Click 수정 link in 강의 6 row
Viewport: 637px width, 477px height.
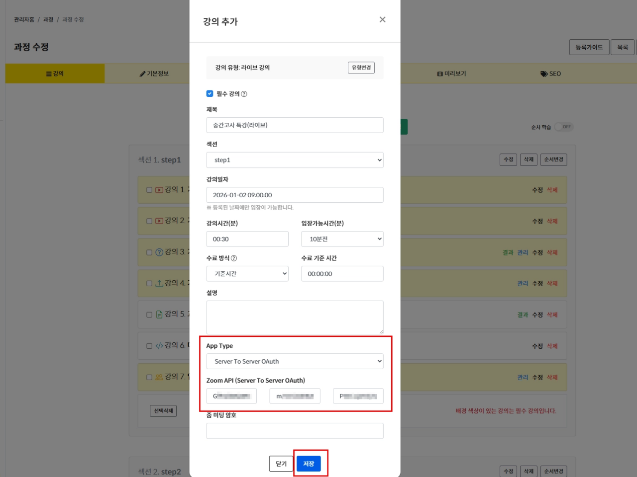point(537,346)
